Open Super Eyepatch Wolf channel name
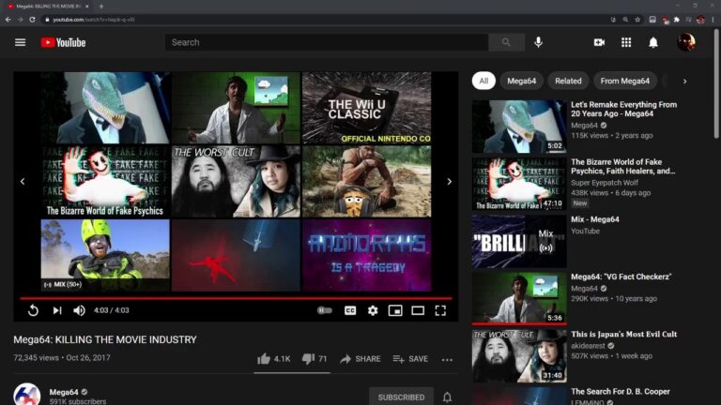 [605, 183]
